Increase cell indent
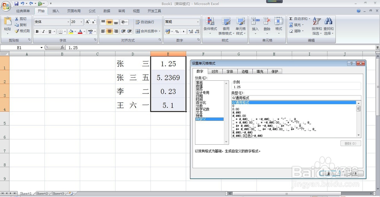 click(130, 31)
